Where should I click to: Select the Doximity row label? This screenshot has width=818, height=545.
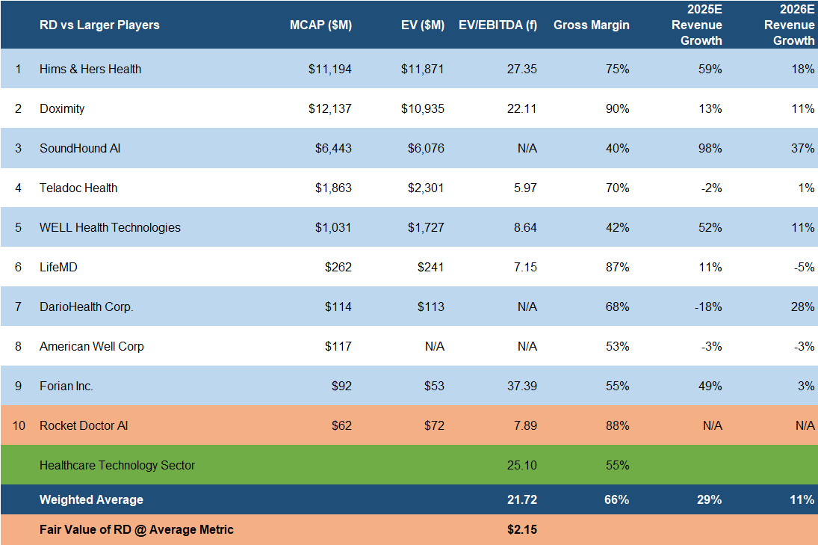(x=62, y=108)
